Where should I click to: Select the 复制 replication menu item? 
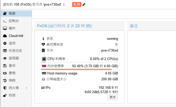[x=12, y=73]
